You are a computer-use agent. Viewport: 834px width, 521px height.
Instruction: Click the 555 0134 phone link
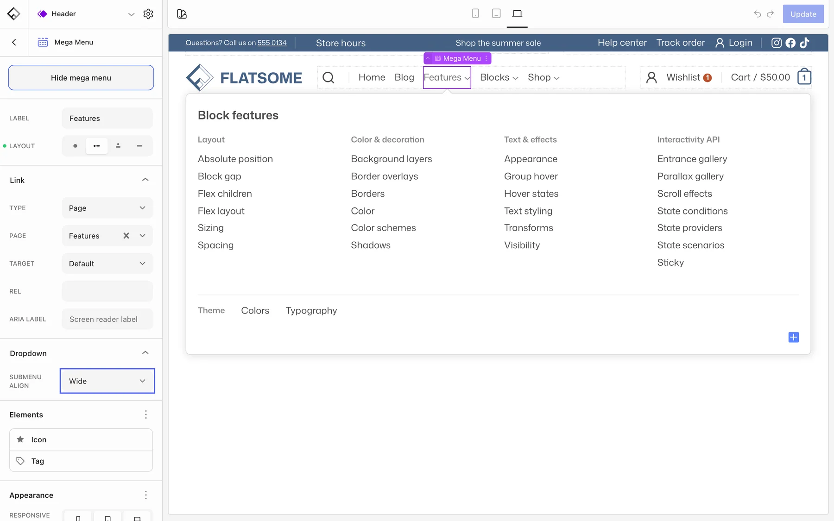272,43
